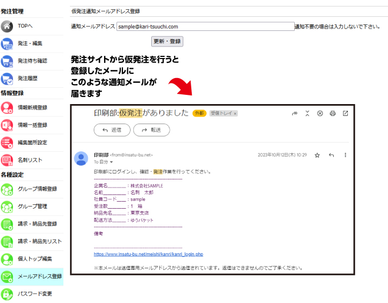The height and width of the screenshot is (303, 388).
Task: Open 請求・納品先リスト menu entry
Action: (x=40, y=241)
